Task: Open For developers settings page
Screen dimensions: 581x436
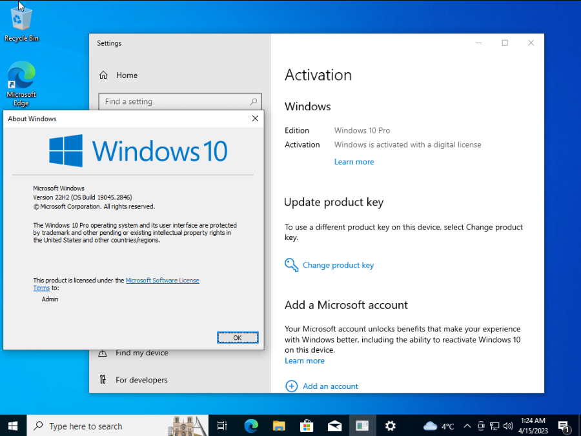Action: click(x=141, y=380)
